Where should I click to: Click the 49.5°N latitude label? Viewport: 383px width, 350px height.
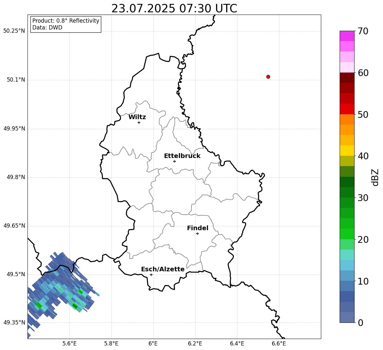click(16, 274)
